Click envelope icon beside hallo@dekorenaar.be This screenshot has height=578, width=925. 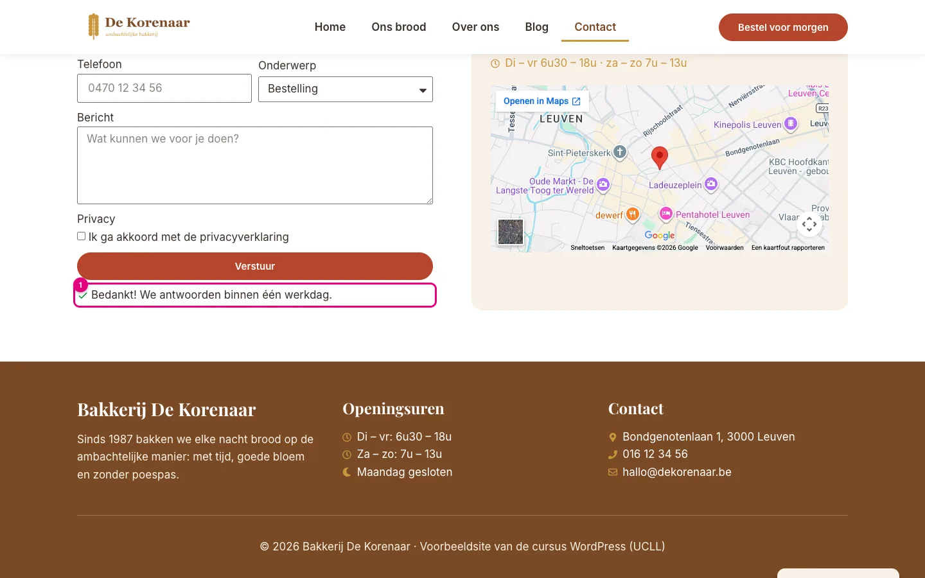coord(613,472)
